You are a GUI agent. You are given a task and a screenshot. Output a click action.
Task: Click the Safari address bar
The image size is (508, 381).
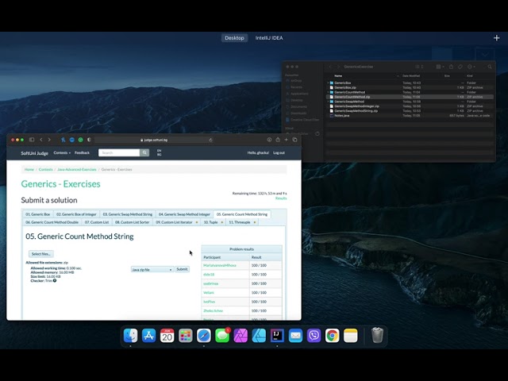(154, 140)
